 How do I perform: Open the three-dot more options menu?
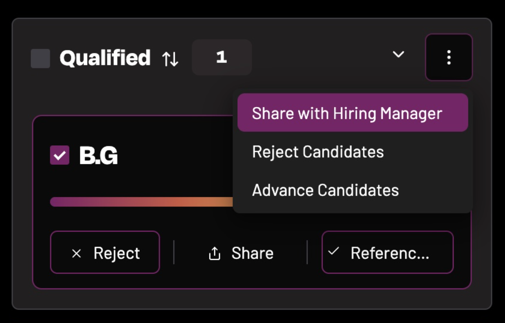point(449,57)
